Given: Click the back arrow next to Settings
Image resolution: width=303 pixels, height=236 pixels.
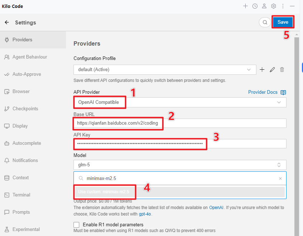Looking at the screenshot, I should click(7, 22).
